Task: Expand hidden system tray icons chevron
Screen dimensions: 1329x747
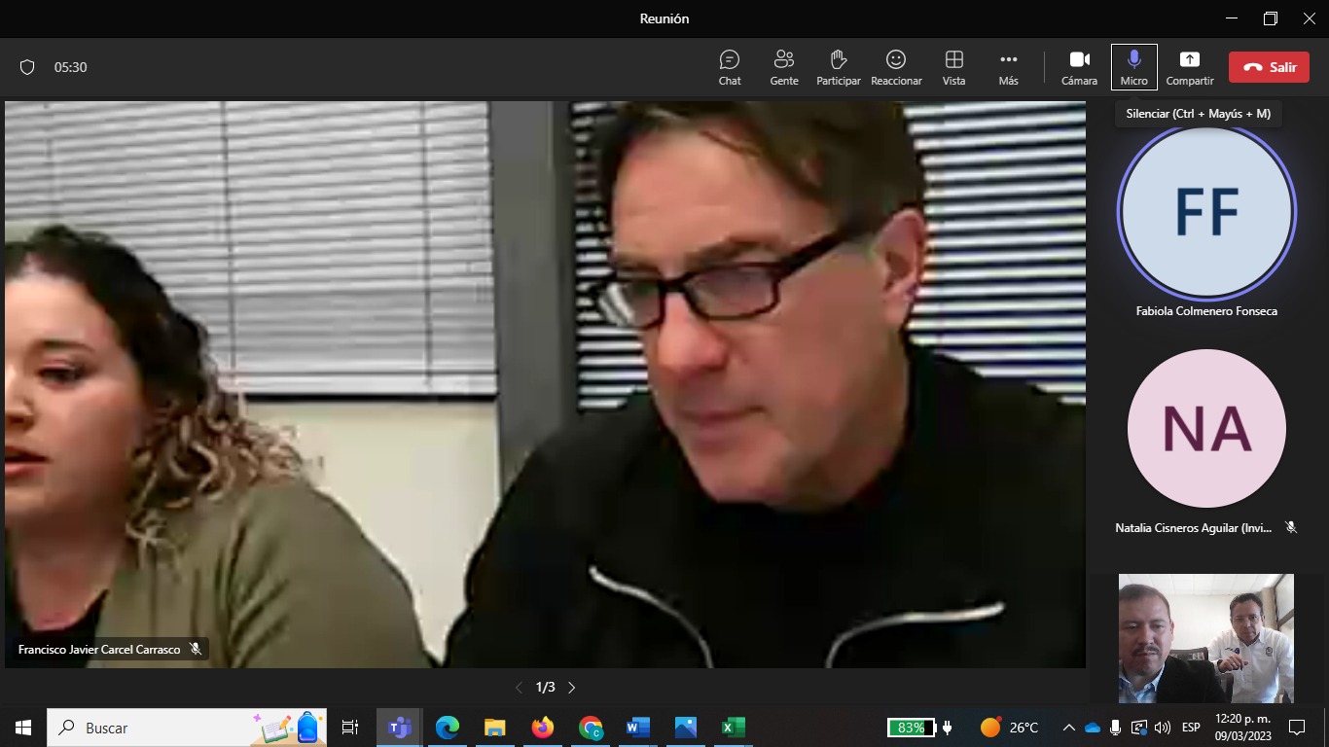Action: click(x=1069, y=728)
